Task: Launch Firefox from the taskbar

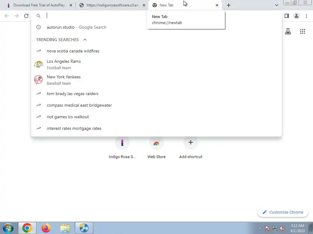Action: tap(46, 228)
